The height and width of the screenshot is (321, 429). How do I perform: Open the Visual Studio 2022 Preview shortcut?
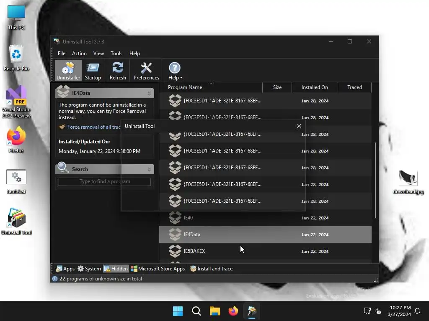pyautogui.click(x=16, y=102)
